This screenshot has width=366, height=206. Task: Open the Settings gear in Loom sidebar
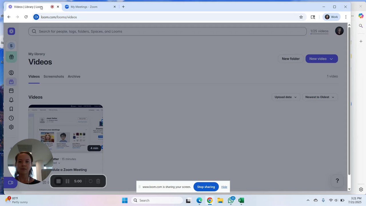[x=11, y=127]
